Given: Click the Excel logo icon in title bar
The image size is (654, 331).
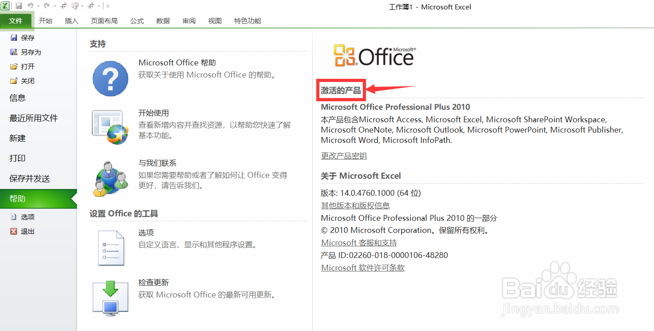Looking at the screenshot, I should pos(6,6).
